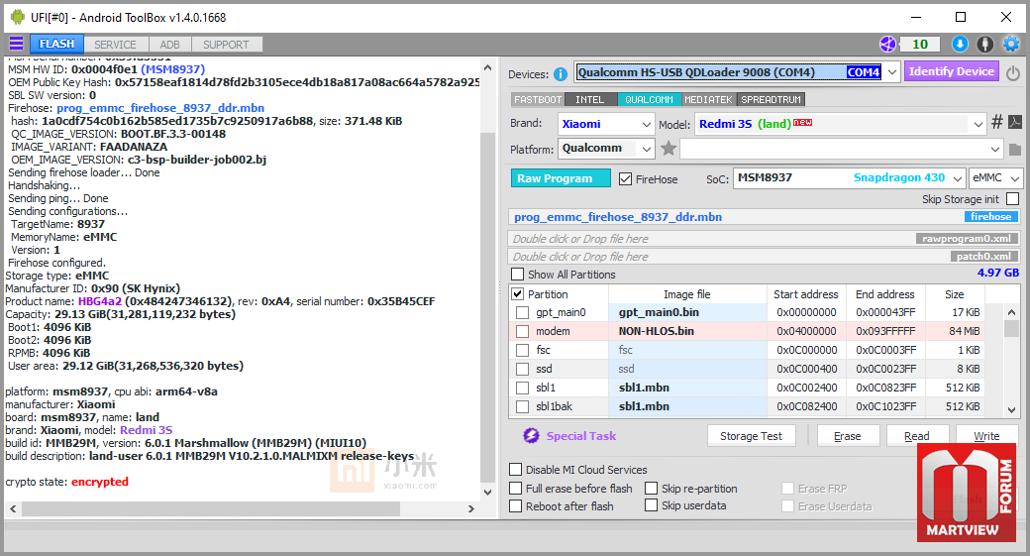The image size is (1030, 556).
Task: Click the Special Task purple icon
Action: pos(531,436)
